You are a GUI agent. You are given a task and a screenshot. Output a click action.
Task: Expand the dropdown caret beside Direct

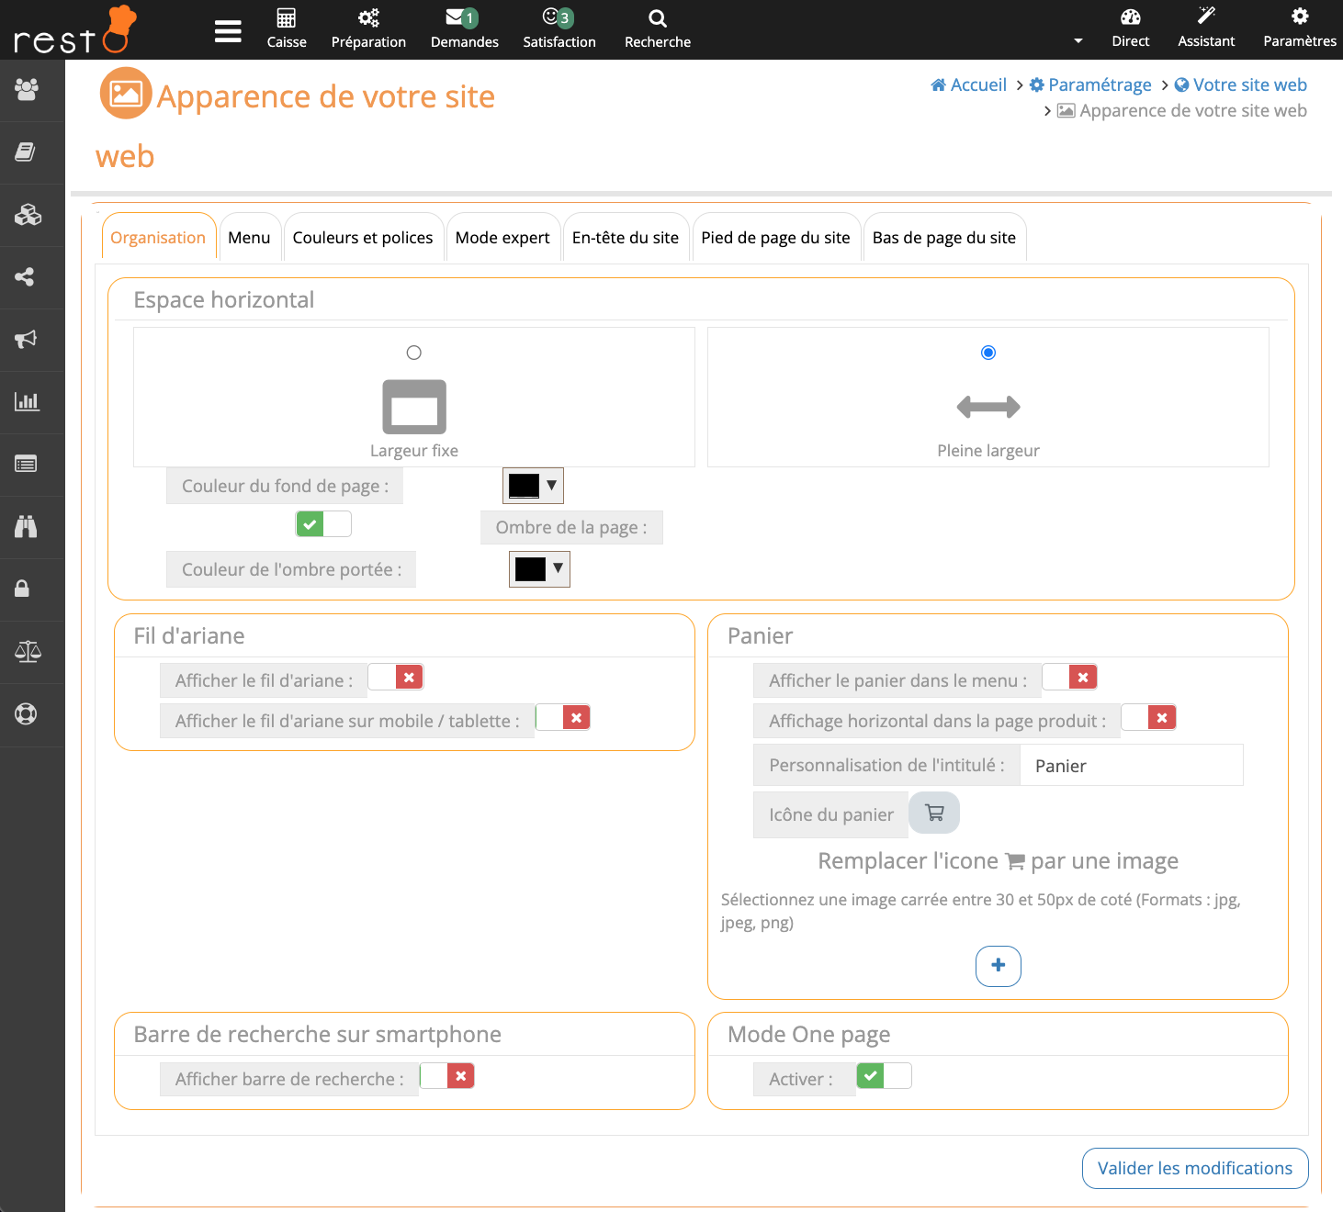(1078, 41)
